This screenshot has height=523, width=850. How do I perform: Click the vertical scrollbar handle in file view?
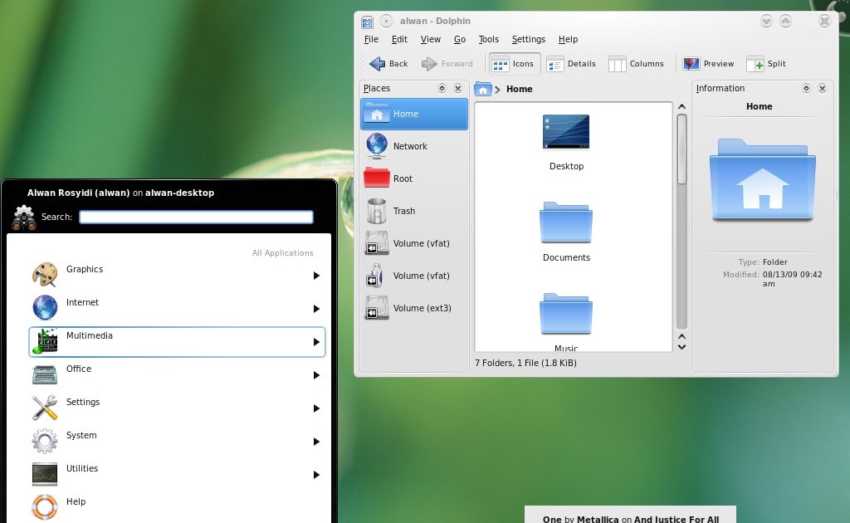[x=682, y=149]
